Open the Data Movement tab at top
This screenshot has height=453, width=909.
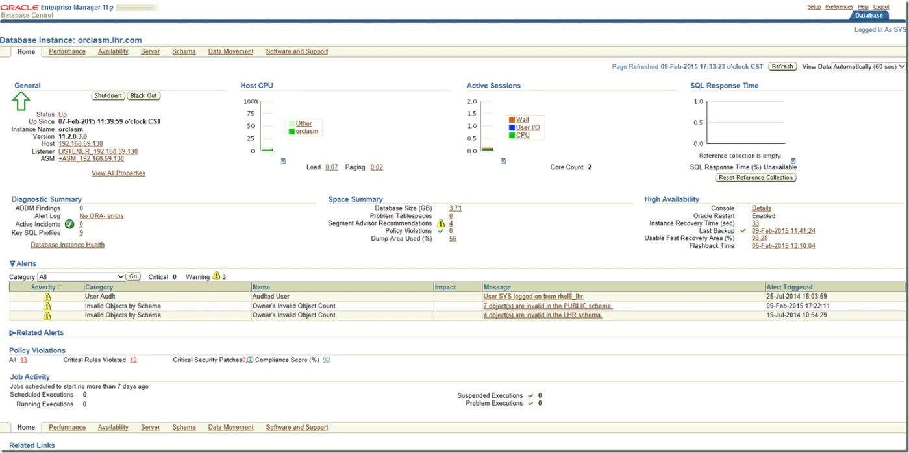pos(230,51)
